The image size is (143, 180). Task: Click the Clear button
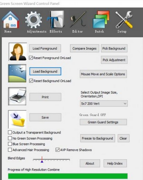[124, 138]
